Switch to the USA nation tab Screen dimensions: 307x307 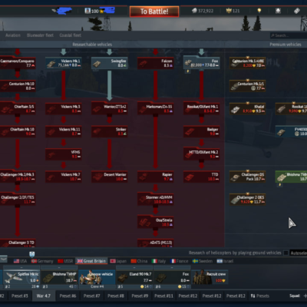(x=20, y=261)
